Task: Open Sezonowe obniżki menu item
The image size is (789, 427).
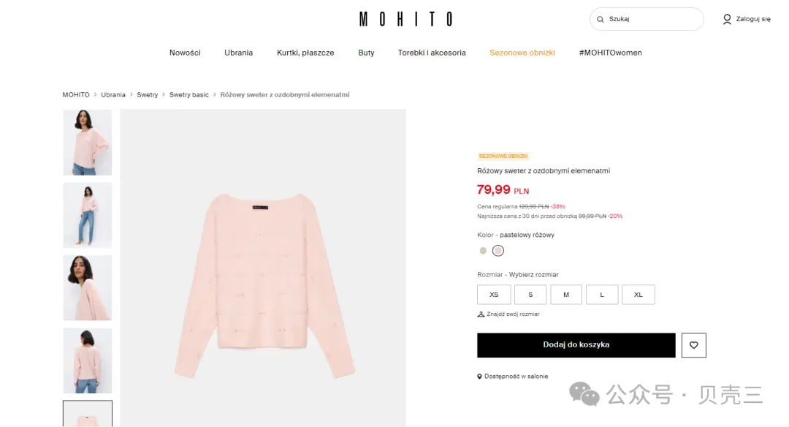Action: (x=522, y=53)
